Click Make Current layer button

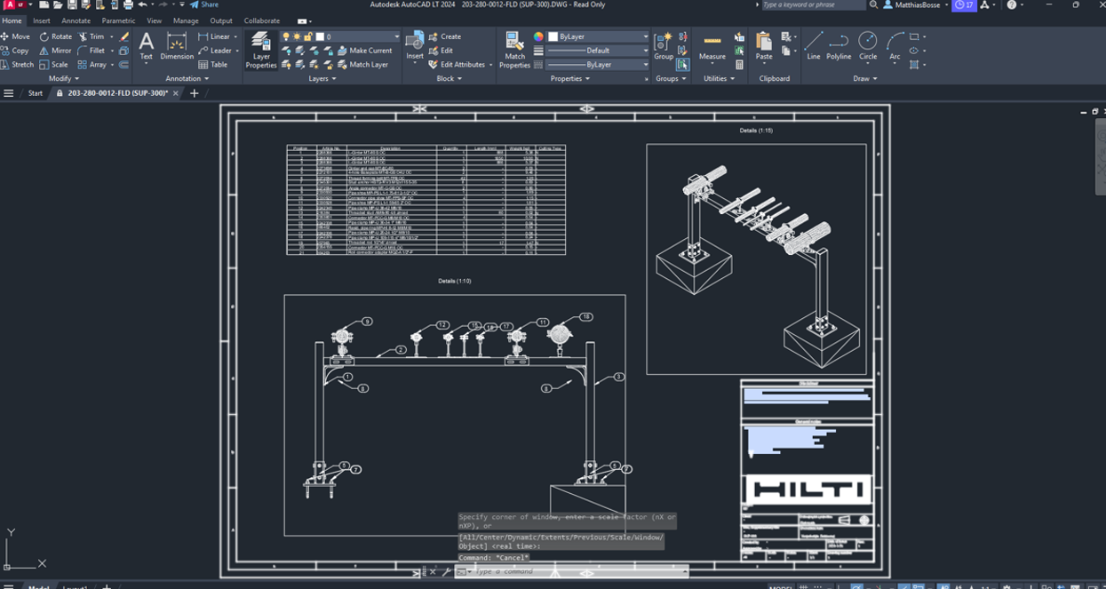click(x=364, y=51)
